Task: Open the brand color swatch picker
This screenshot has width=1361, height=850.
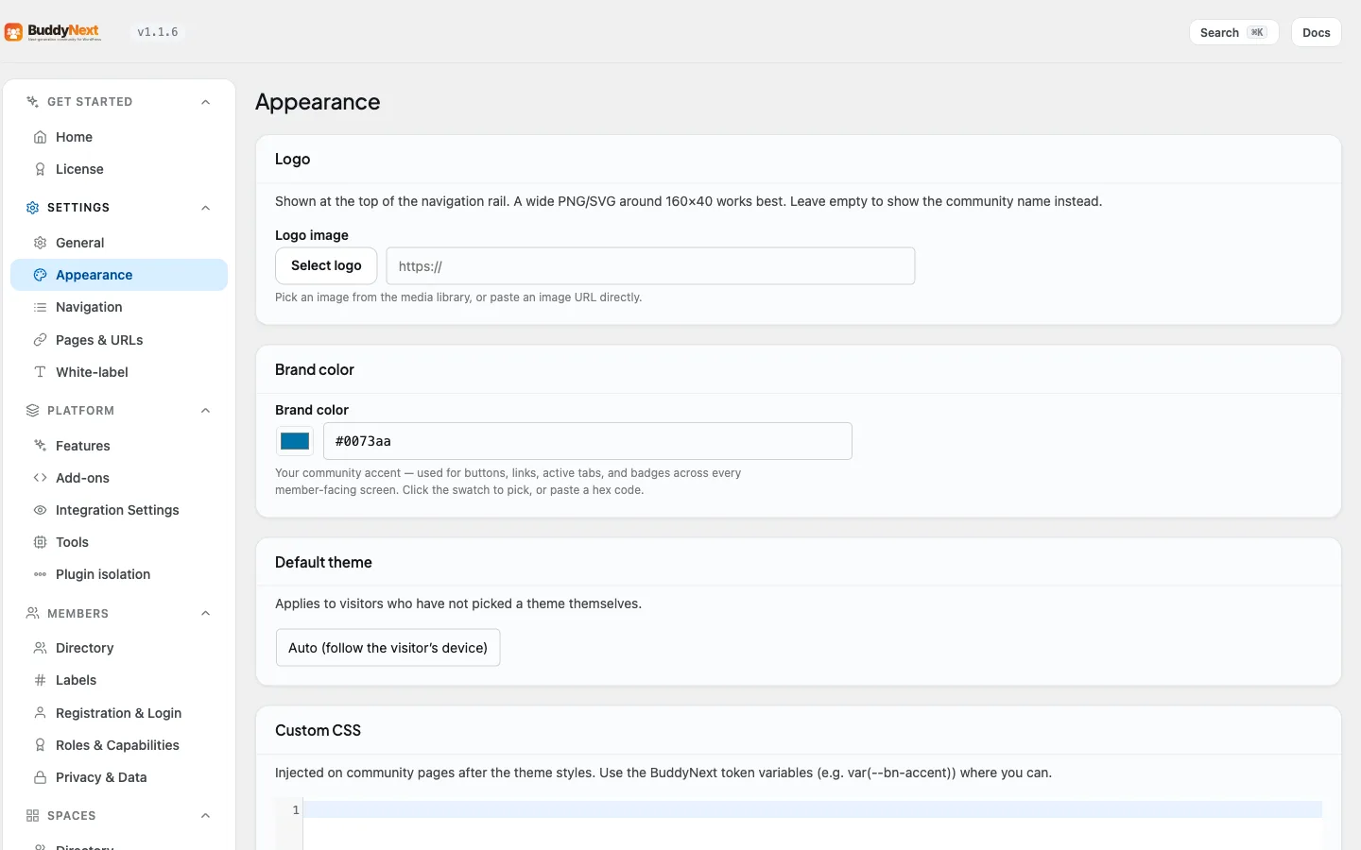Action: click(295, 441)
